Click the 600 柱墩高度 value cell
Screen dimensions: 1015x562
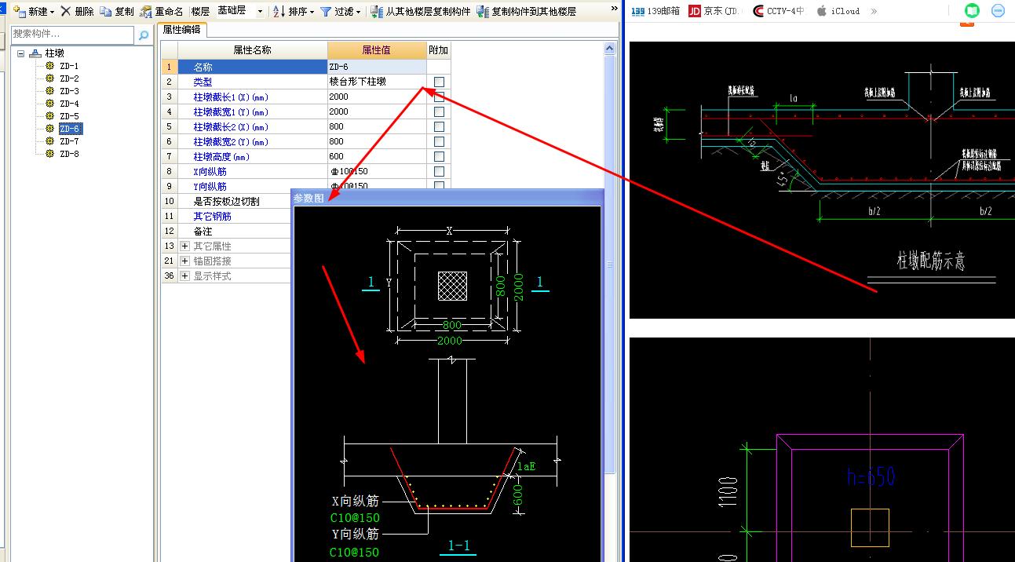pos(377,156)
